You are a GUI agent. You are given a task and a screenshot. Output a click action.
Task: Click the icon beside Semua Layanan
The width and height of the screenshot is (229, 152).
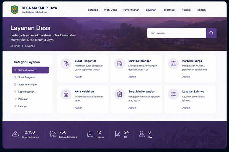tap(15, 70)
